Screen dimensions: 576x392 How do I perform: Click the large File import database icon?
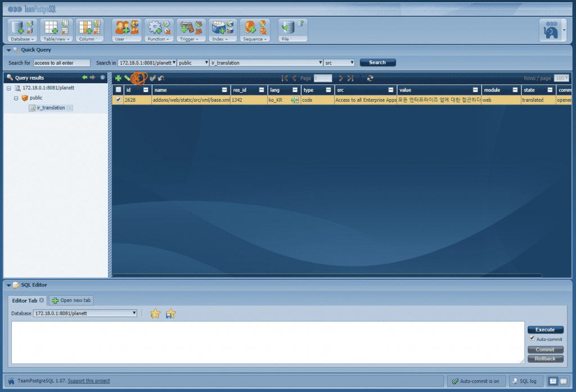[287, 27]
